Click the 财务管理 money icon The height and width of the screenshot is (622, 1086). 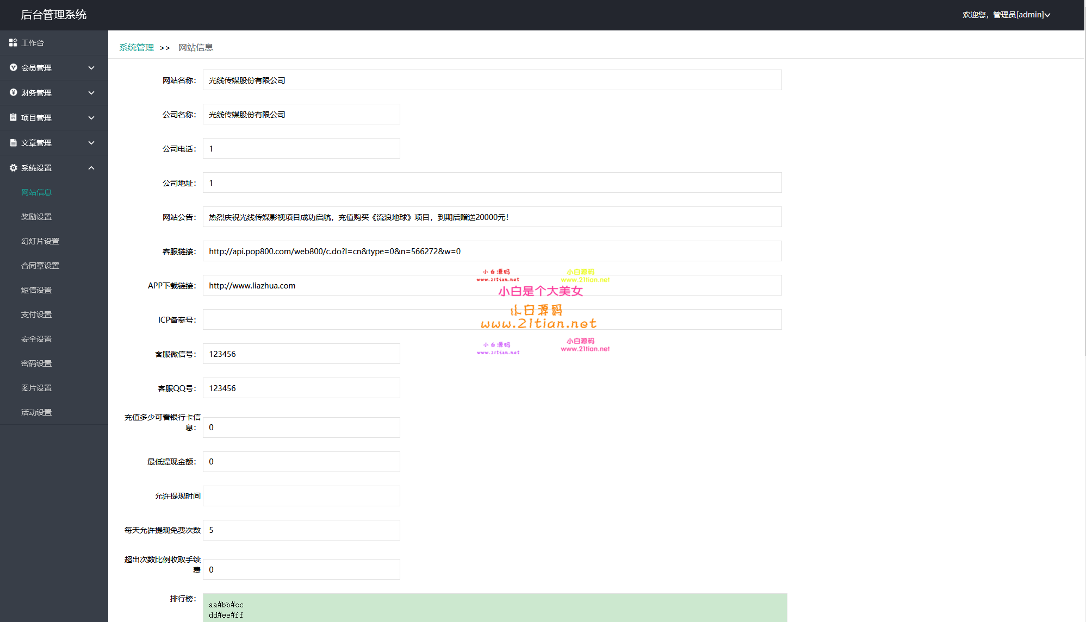13,92
